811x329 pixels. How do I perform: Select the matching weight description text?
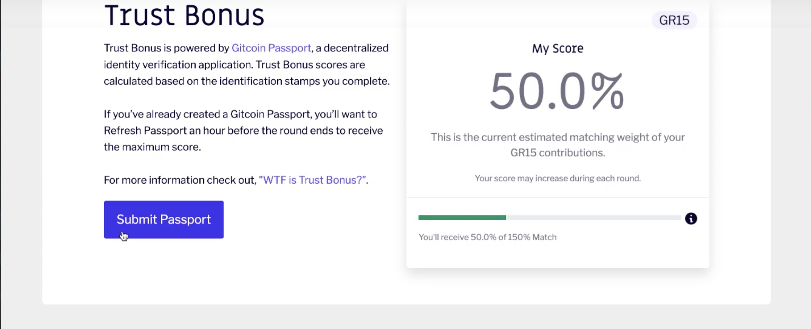click(558, 145)
